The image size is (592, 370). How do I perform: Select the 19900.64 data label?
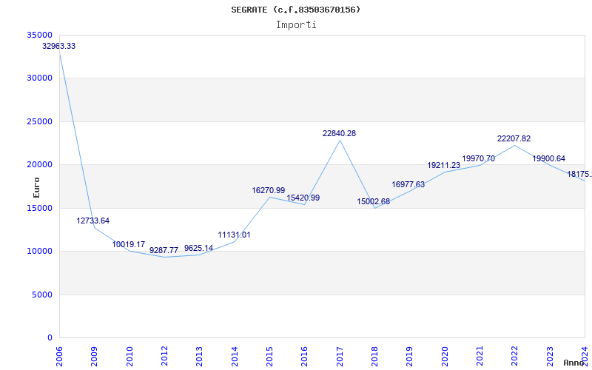click(549, 159)
